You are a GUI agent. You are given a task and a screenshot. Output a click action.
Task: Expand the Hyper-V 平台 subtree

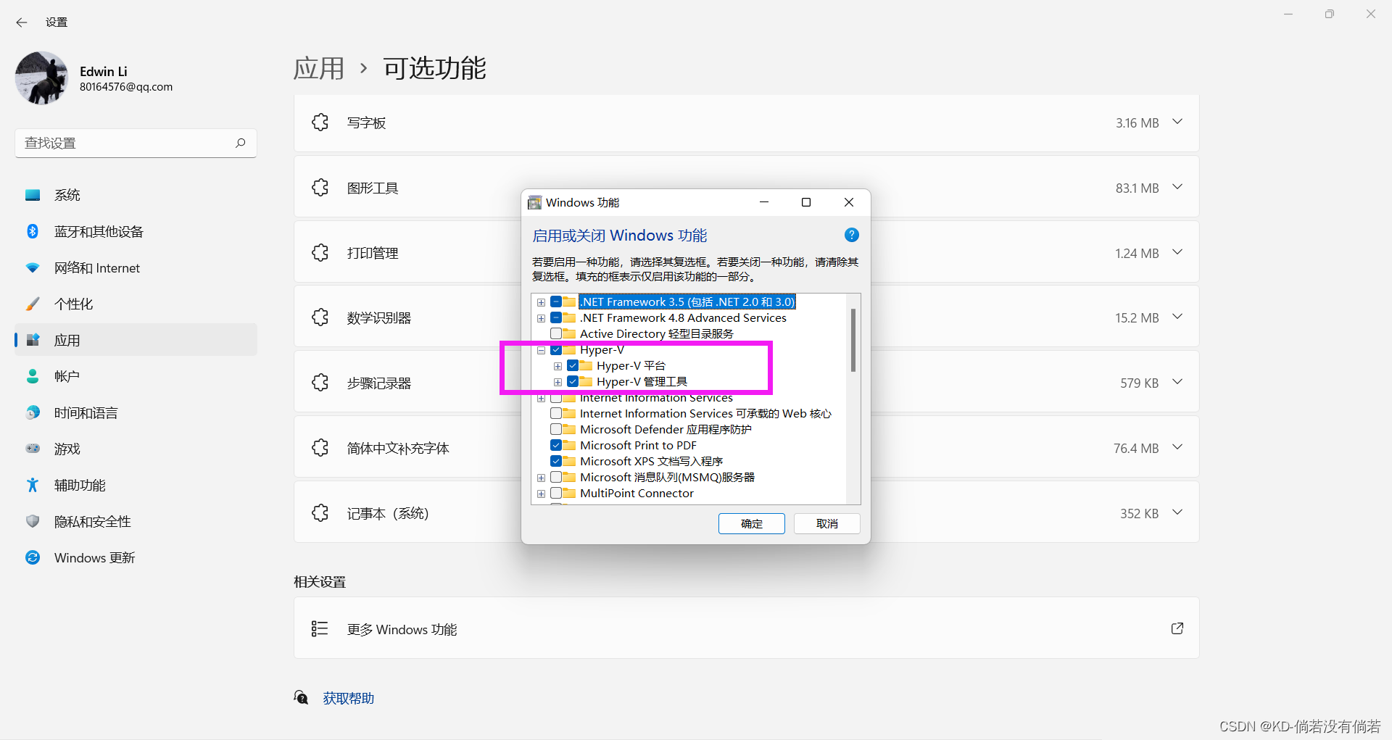point(558,366)
